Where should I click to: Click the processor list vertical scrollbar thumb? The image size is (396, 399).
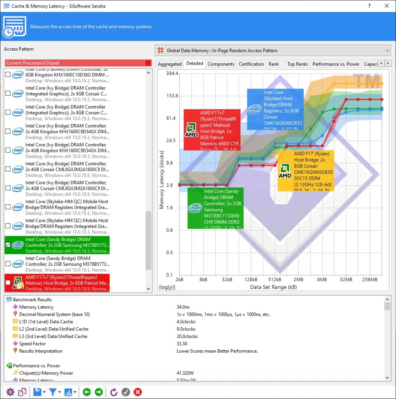148,241
